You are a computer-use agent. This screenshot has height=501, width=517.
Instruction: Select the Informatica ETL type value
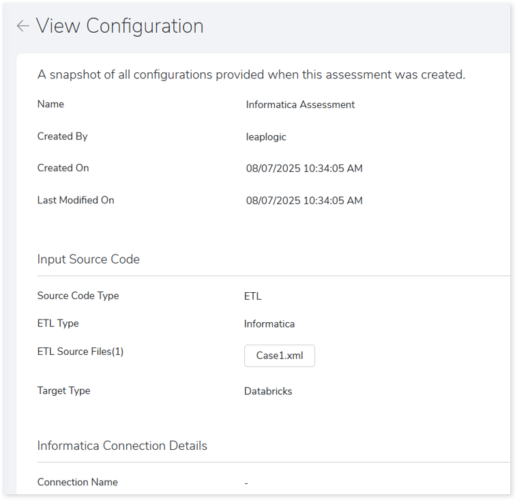[x=269, y=324]
